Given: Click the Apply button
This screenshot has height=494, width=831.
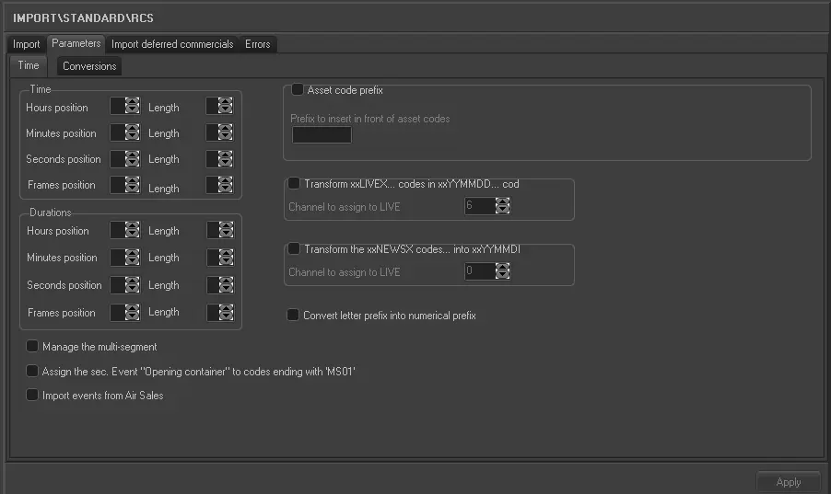Looking at the screenshot, I should [x=789, y=482].
